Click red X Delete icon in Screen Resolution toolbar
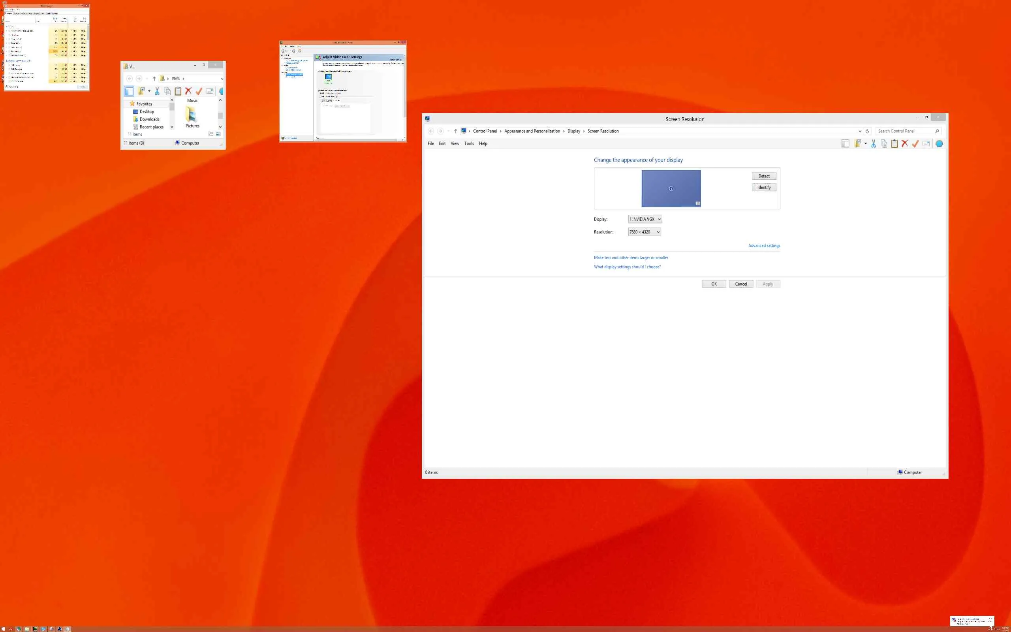Image resolution: width=1011 pixels, height=632 pixels. point(905,144)
